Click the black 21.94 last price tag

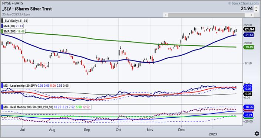point(249,29)
